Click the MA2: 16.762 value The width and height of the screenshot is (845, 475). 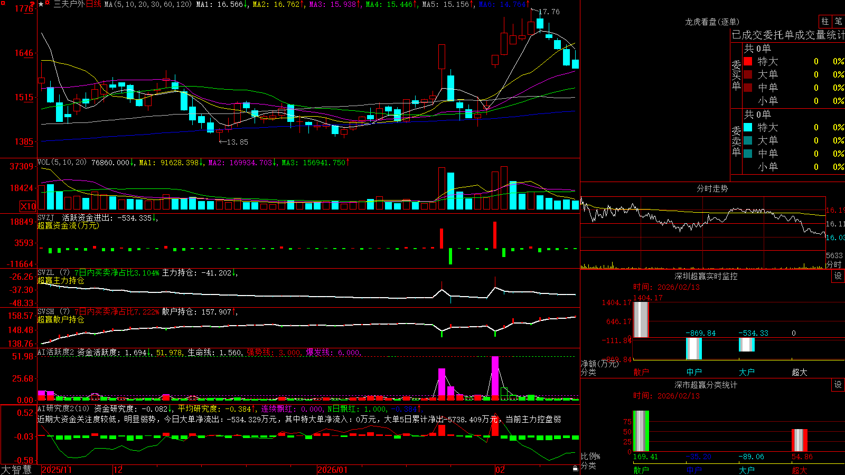276,4
